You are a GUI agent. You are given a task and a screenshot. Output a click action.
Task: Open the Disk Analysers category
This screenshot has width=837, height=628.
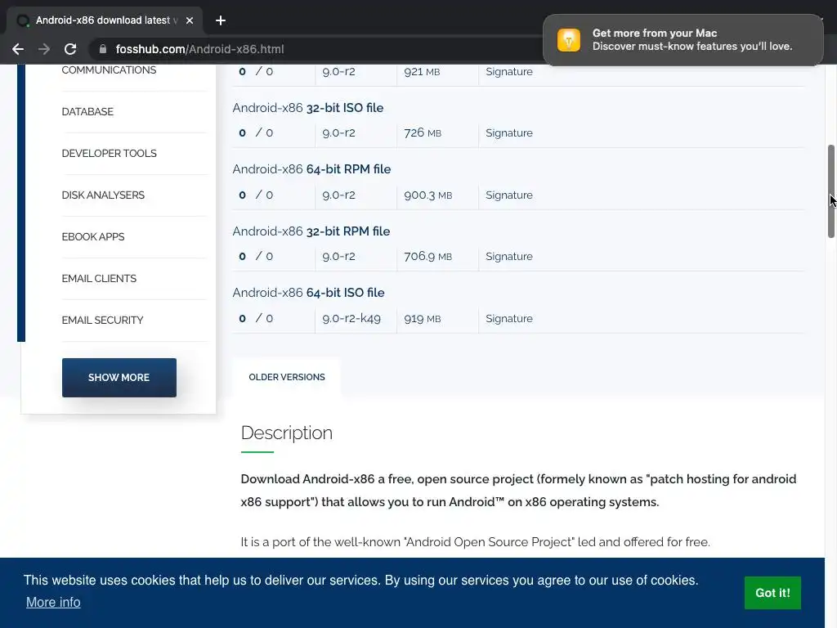coord(103,195)
